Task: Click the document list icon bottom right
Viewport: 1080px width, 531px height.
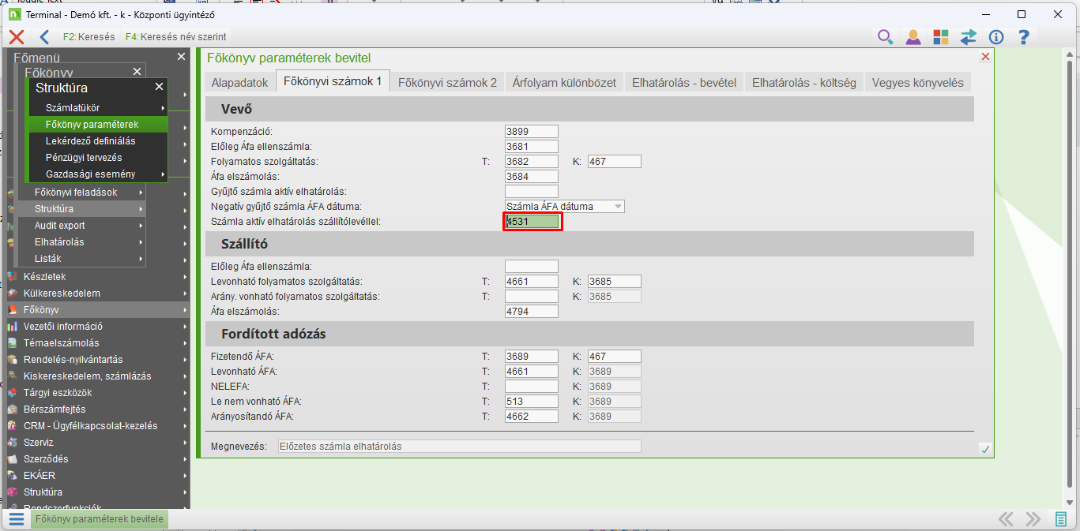Action: (x=1061, y=518)
